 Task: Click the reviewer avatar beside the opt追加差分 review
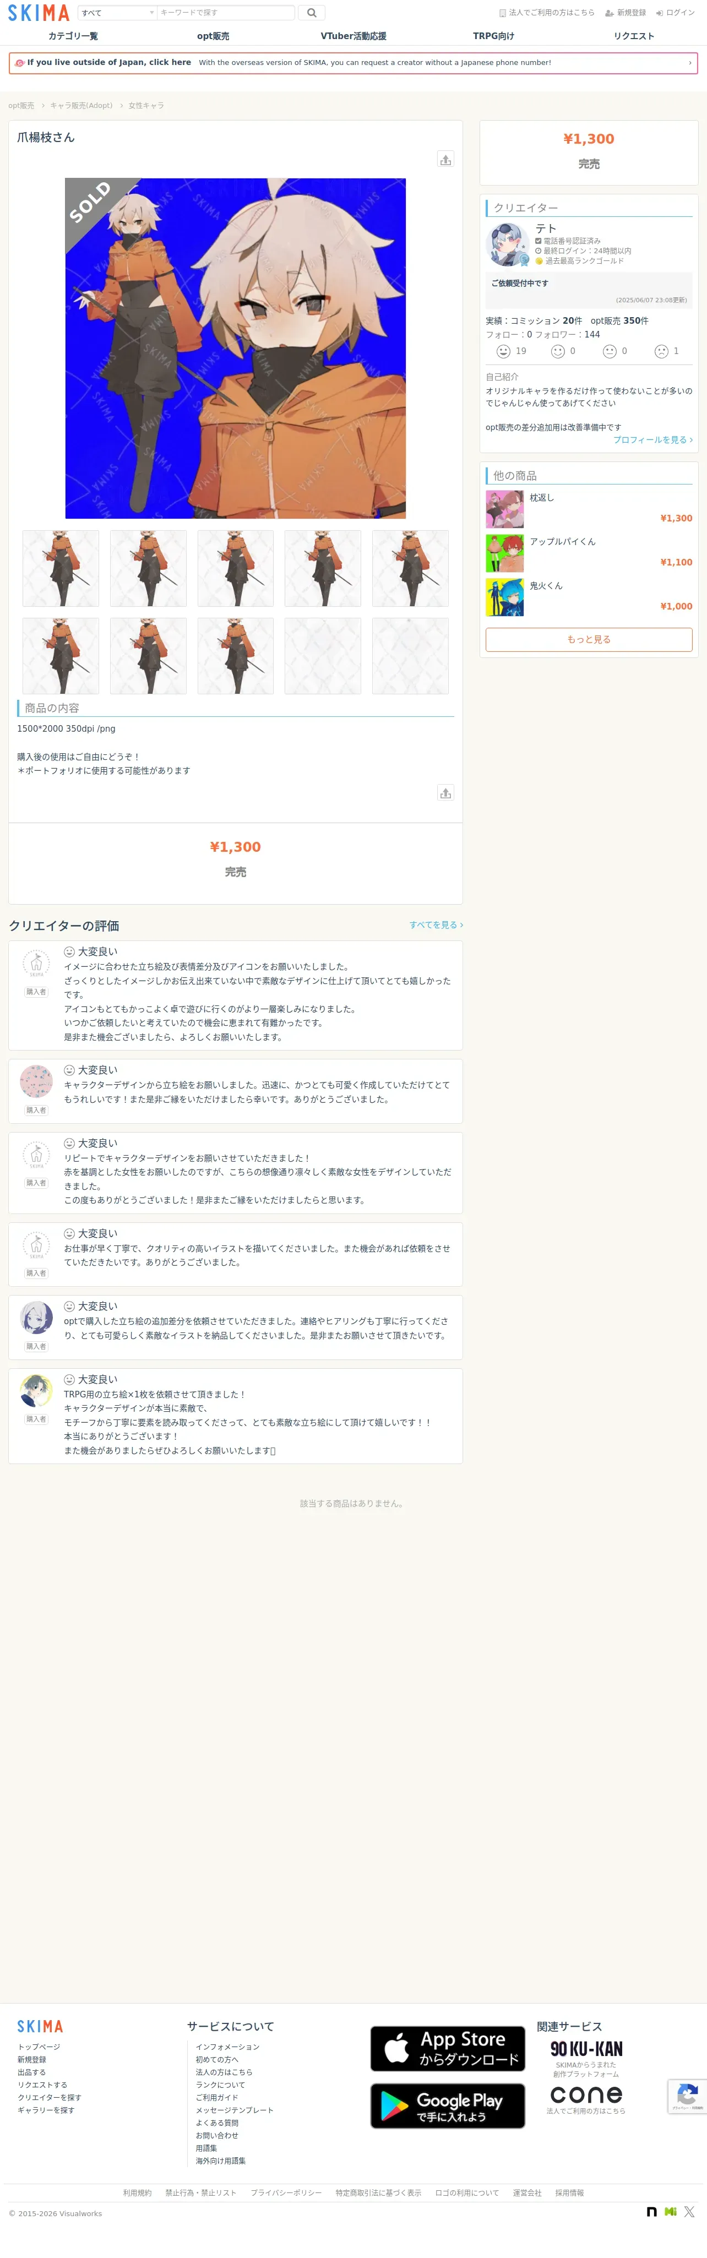(36, 1318)
